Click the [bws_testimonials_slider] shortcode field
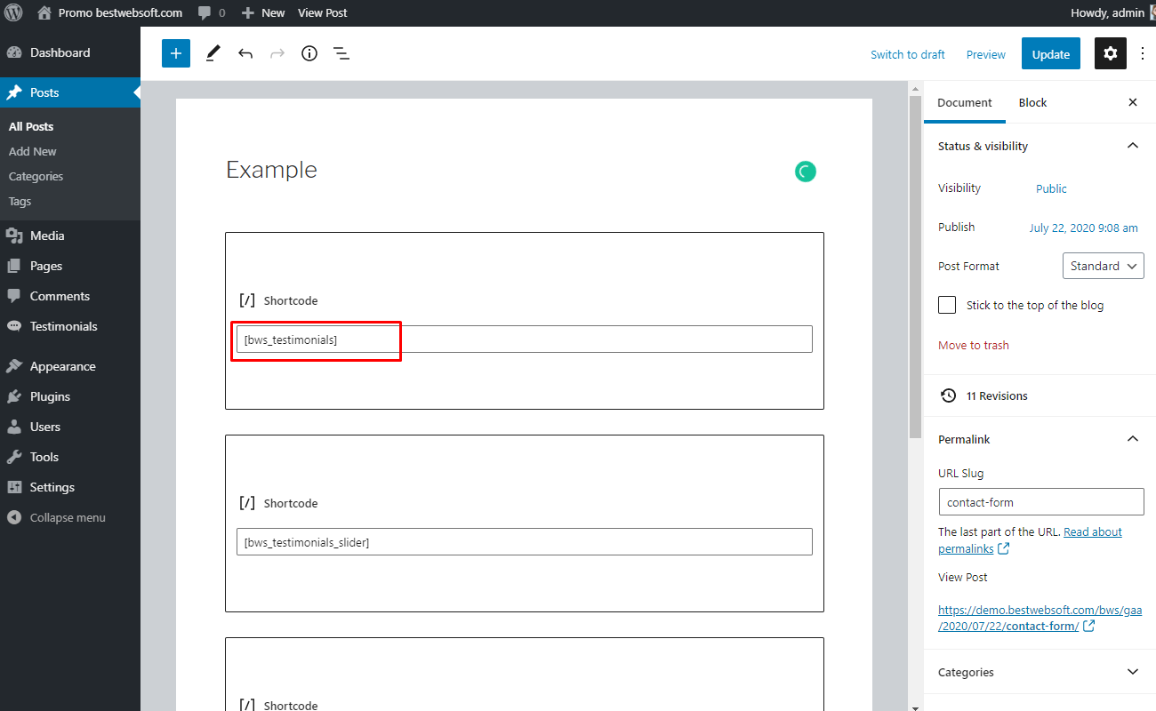This screenshot has height=711, width=1156. [x=525, y=542]
